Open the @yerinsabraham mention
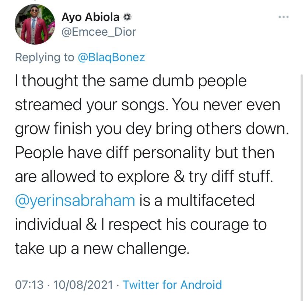Screen dimensions: 305x301 75,201
